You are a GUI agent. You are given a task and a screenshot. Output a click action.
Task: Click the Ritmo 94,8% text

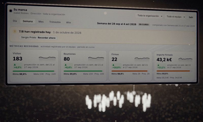tap(117, 74)
